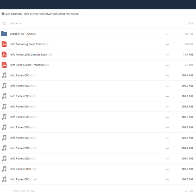This screenshot has width=196, height=196.
Task: Click music icon of Info Riches CD1
Action: click(x=4, y=75)
